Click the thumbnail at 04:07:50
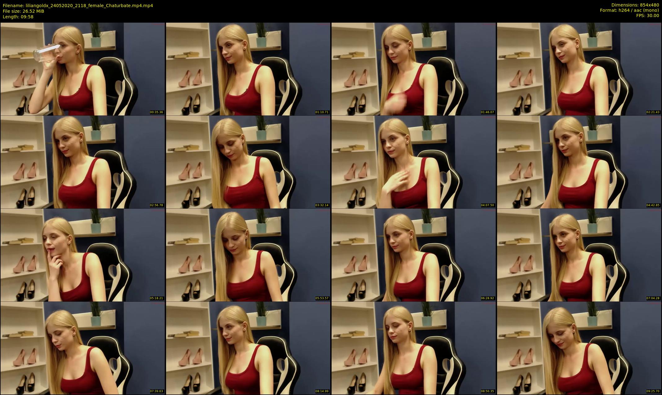 coord(413,162)
